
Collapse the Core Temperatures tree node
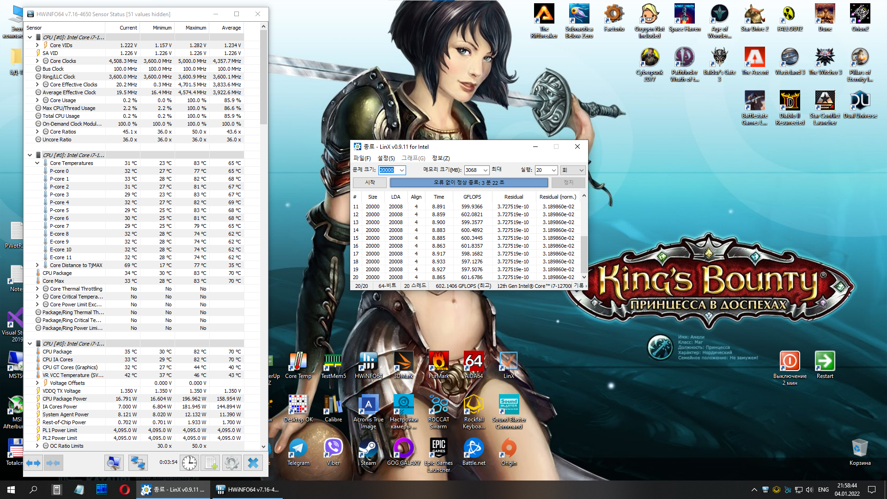coord(37,163)
